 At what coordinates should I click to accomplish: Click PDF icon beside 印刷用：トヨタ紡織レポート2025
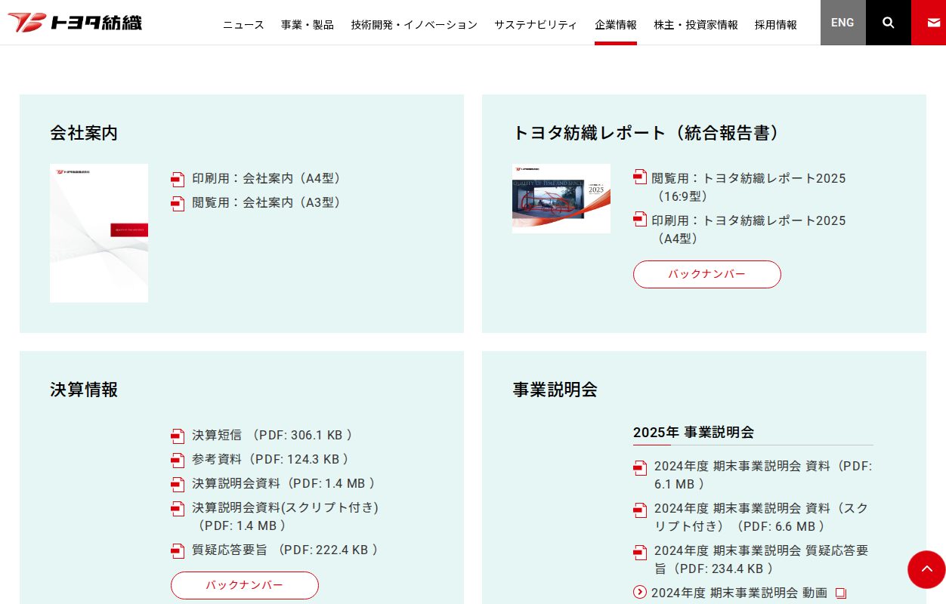coord(640,219)
